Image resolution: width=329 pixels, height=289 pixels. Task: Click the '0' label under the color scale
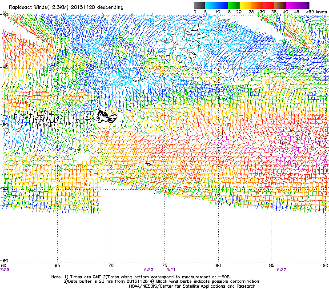[195, 12]
